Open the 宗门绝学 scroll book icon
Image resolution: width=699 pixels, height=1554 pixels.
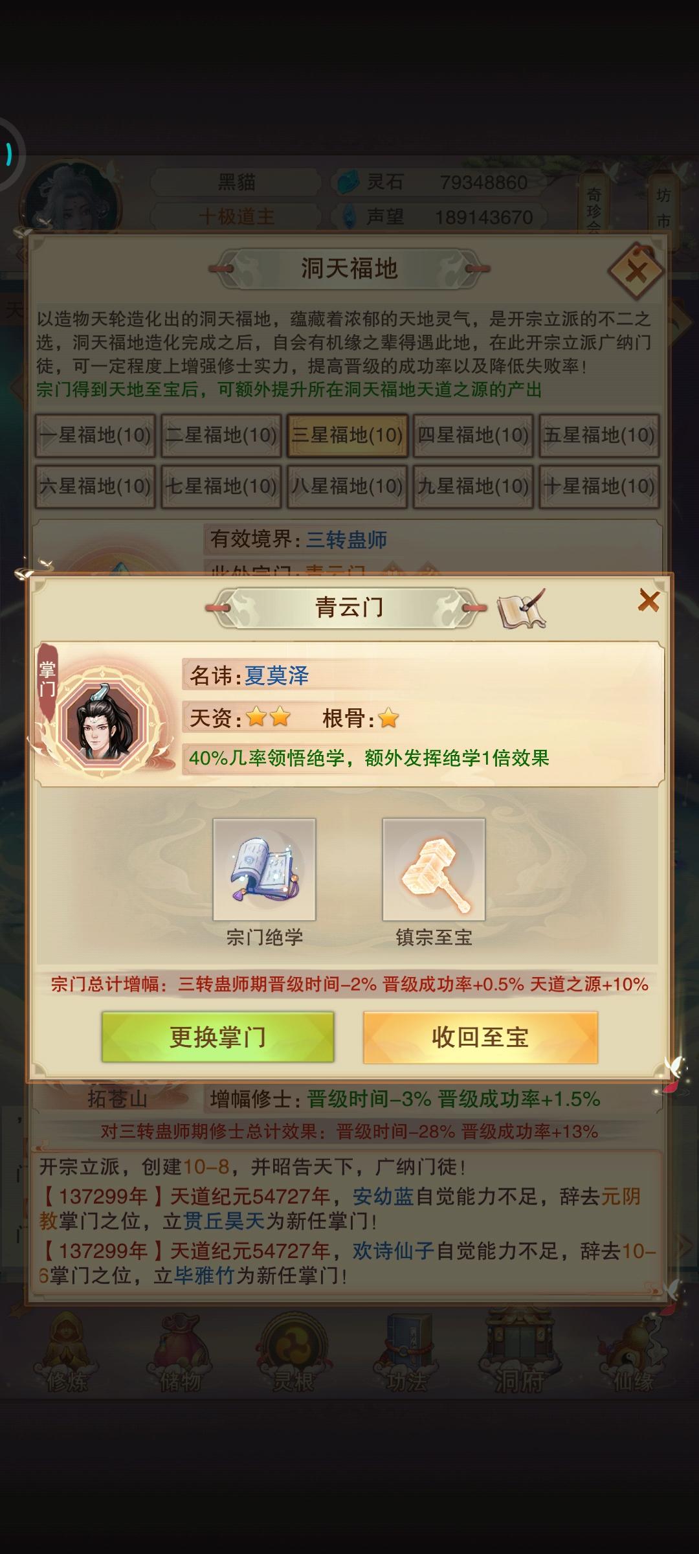tap(264, 869)
